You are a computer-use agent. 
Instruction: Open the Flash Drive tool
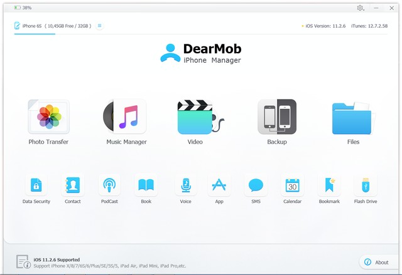[365, 185]
